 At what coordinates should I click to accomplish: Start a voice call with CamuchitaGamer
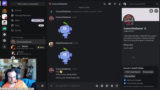tap(105, 4)
